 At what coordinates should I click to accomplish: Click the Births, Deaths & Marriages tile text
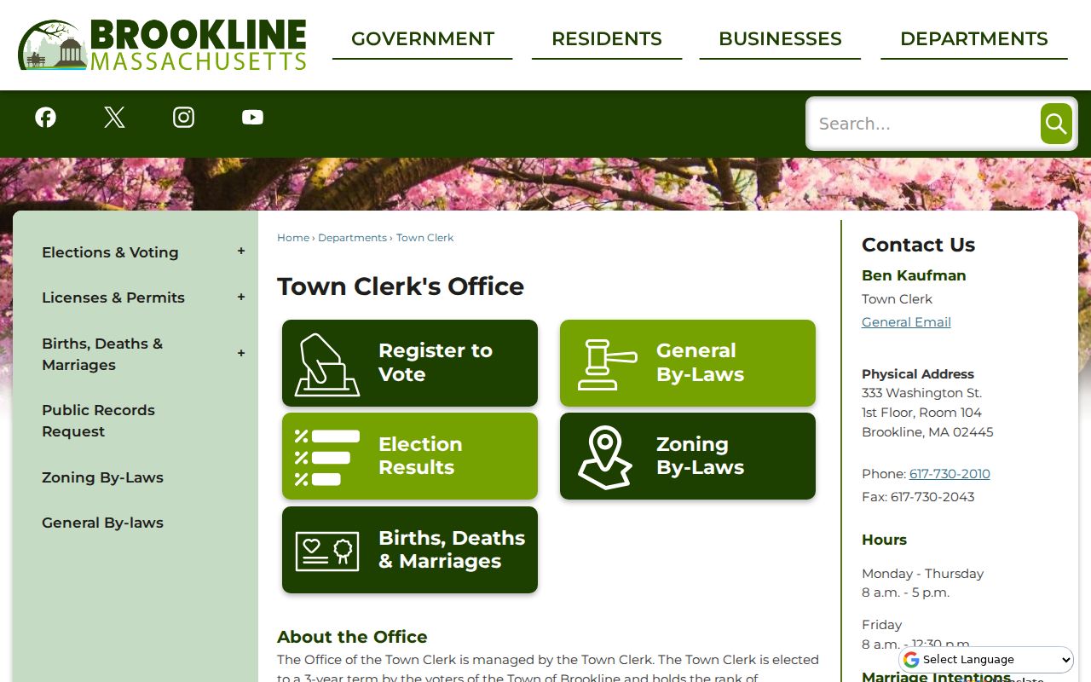452,549
